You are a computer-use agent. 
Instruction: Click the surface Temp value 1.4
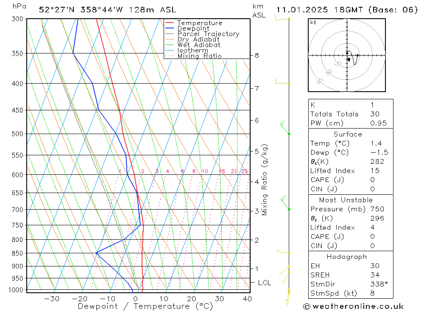tap(376, 143)
